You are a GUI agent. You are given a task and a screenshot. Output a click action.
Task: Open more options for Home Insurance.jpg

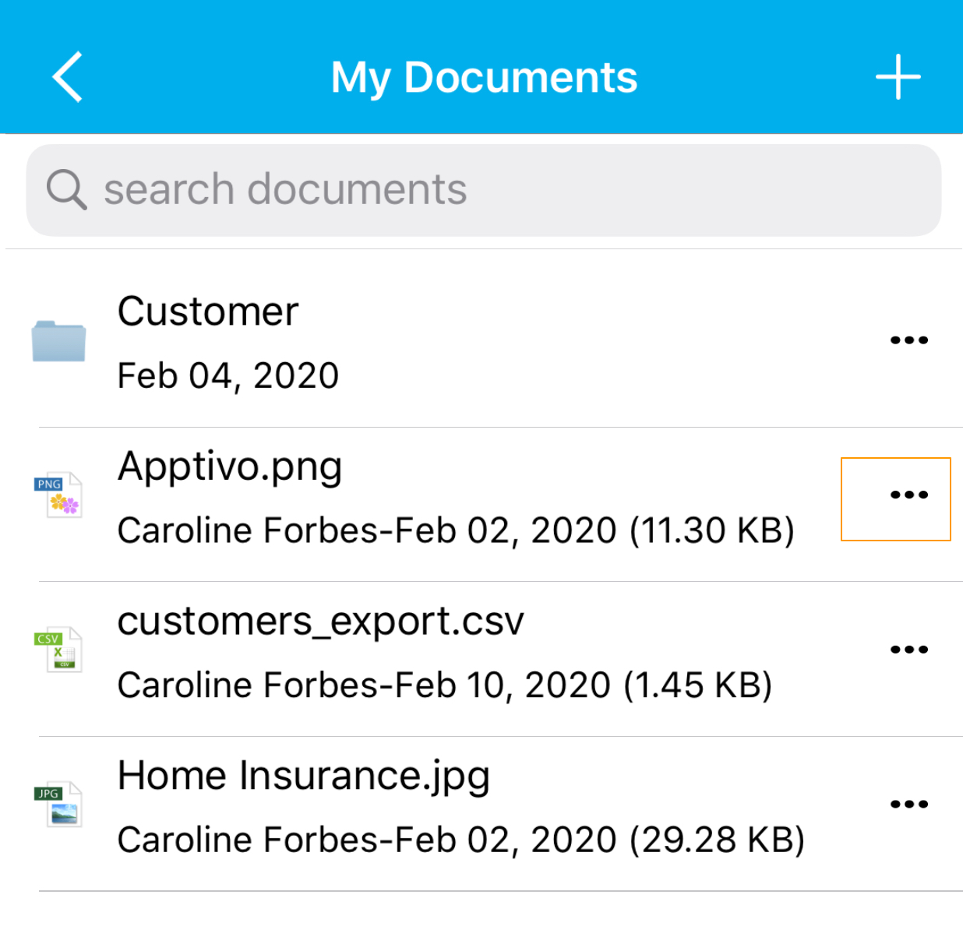(x=908, y=804)
